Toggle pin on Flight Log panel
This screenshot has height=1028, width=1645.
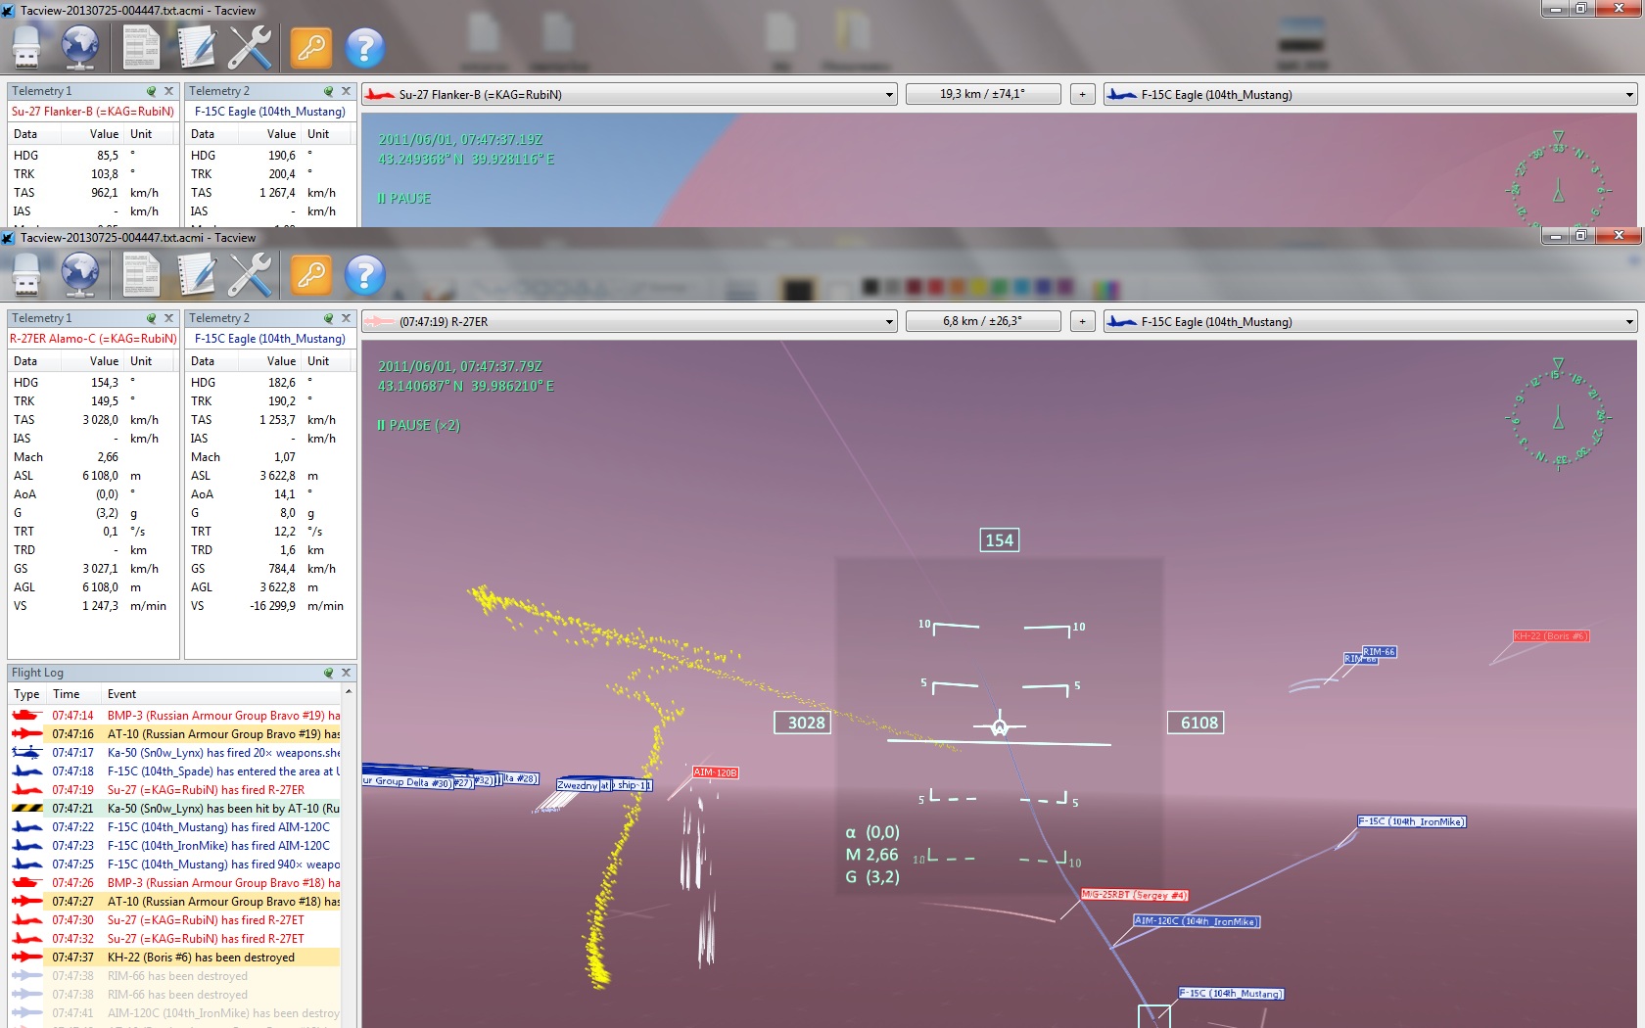[x=329, y=673]
